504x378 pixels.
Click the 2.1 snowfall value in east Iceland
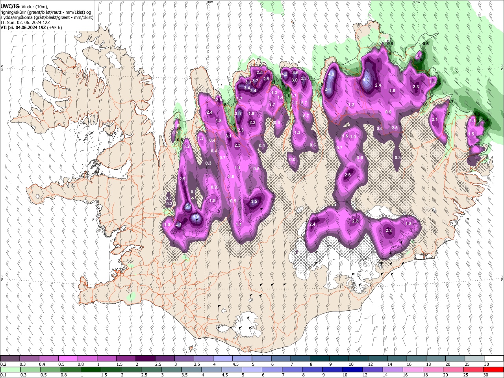[x=435, y=120]
